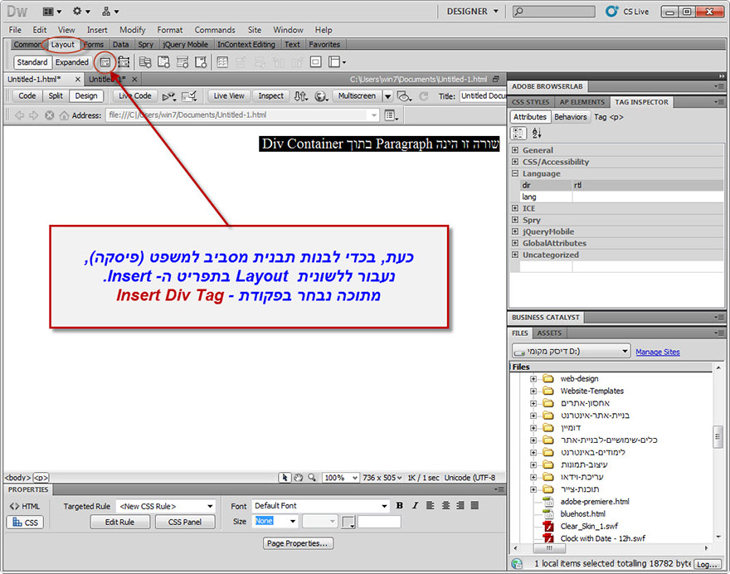This screenshot has height=574, width=730.
Task: Click the Edit Rule button
Action: click(119, 523)
